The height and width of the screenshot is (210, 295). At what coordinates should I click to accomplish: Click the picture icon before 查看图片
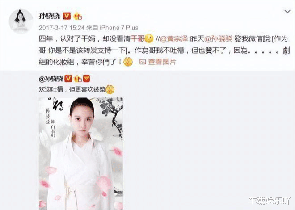click(143, 62)
